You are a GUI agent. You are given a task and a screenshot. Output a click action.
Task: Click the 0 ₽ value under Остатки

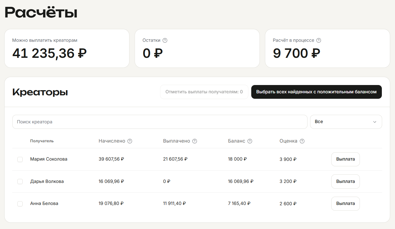(153, 53)
